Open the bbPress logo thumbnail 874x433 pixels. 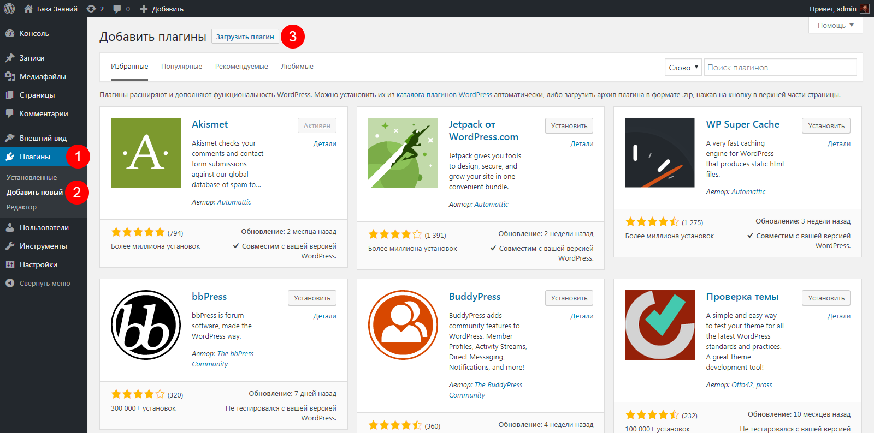[x=146, y=325]
